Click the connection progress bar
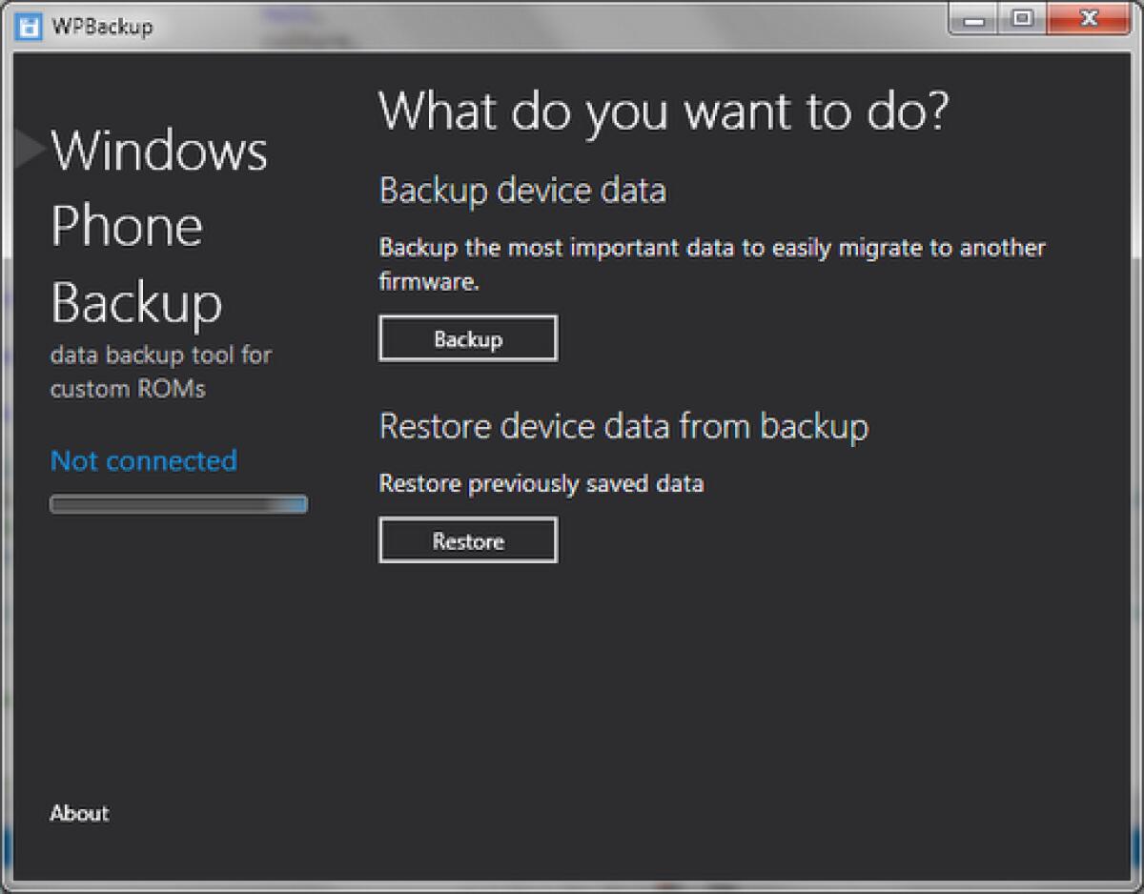The width and height of the screenshot is (1144, 894). (x=178, y=503)
